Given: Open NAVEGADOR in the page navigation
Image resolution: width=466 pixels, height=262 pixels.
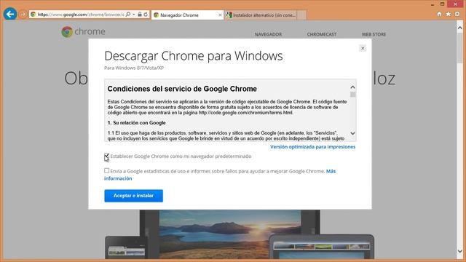Looking at the screenshot, I should [x=268, y=34].
